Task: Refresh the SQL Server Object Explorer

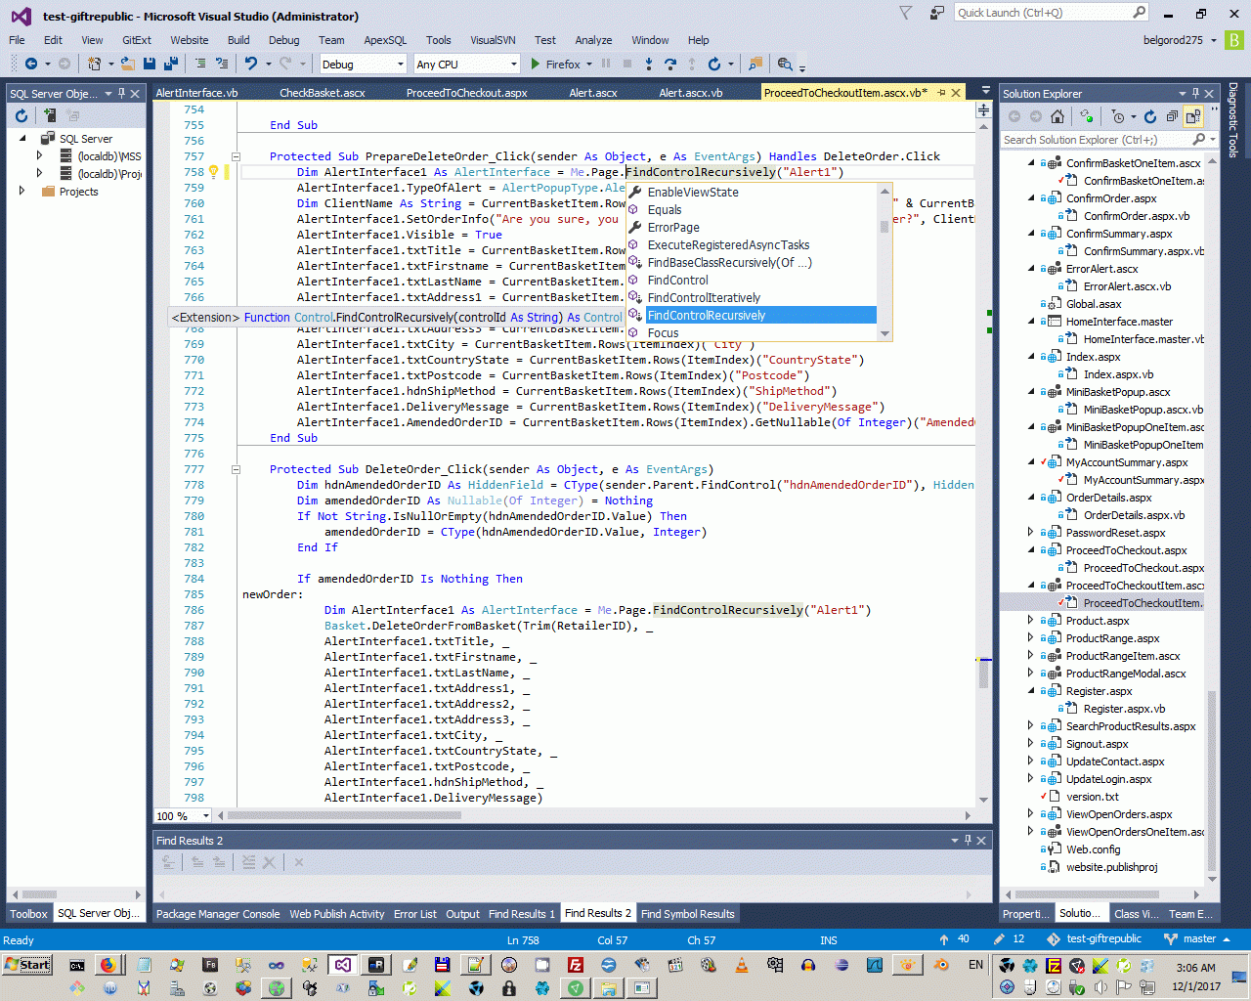Action: click(22, 115)
